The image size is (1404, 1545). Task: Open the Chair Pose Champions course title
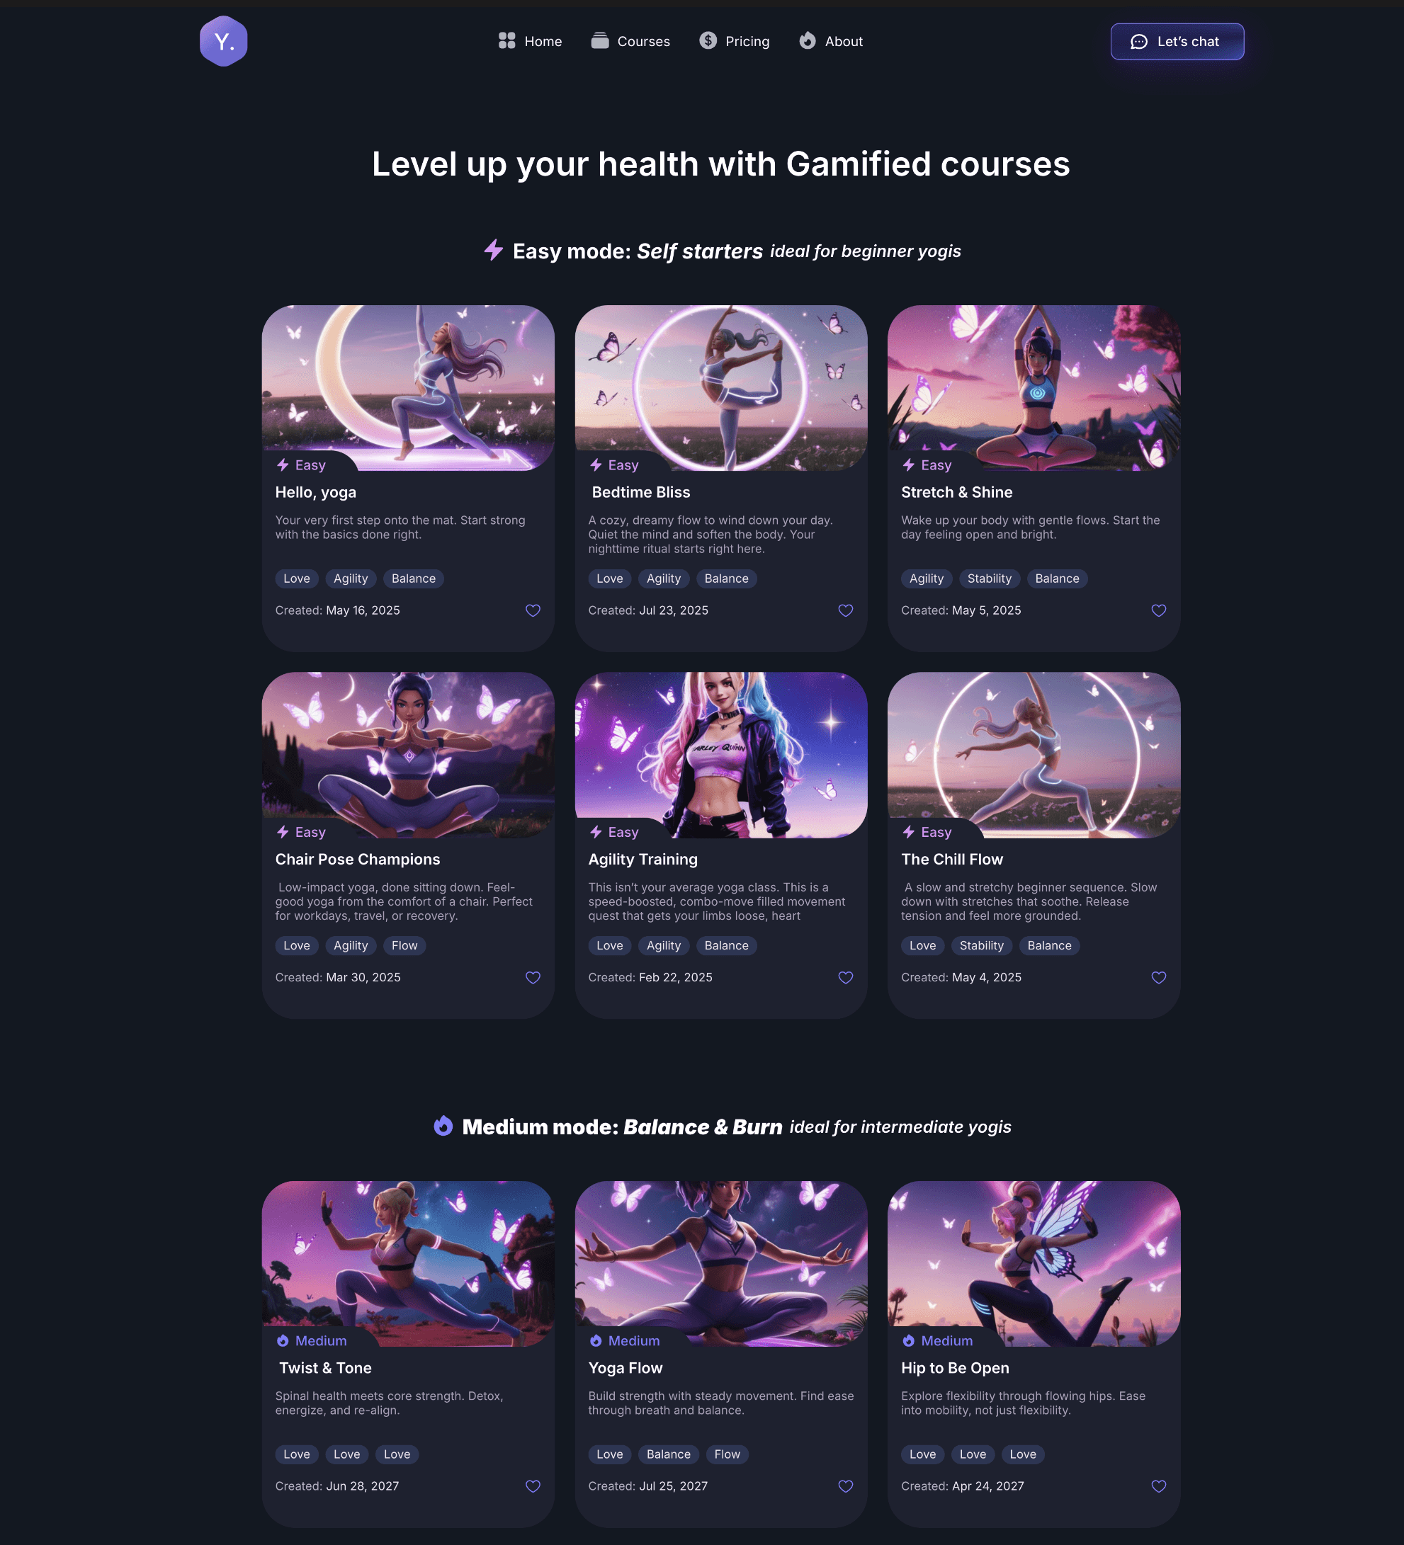pyautogui.click(x=357, y=860)
